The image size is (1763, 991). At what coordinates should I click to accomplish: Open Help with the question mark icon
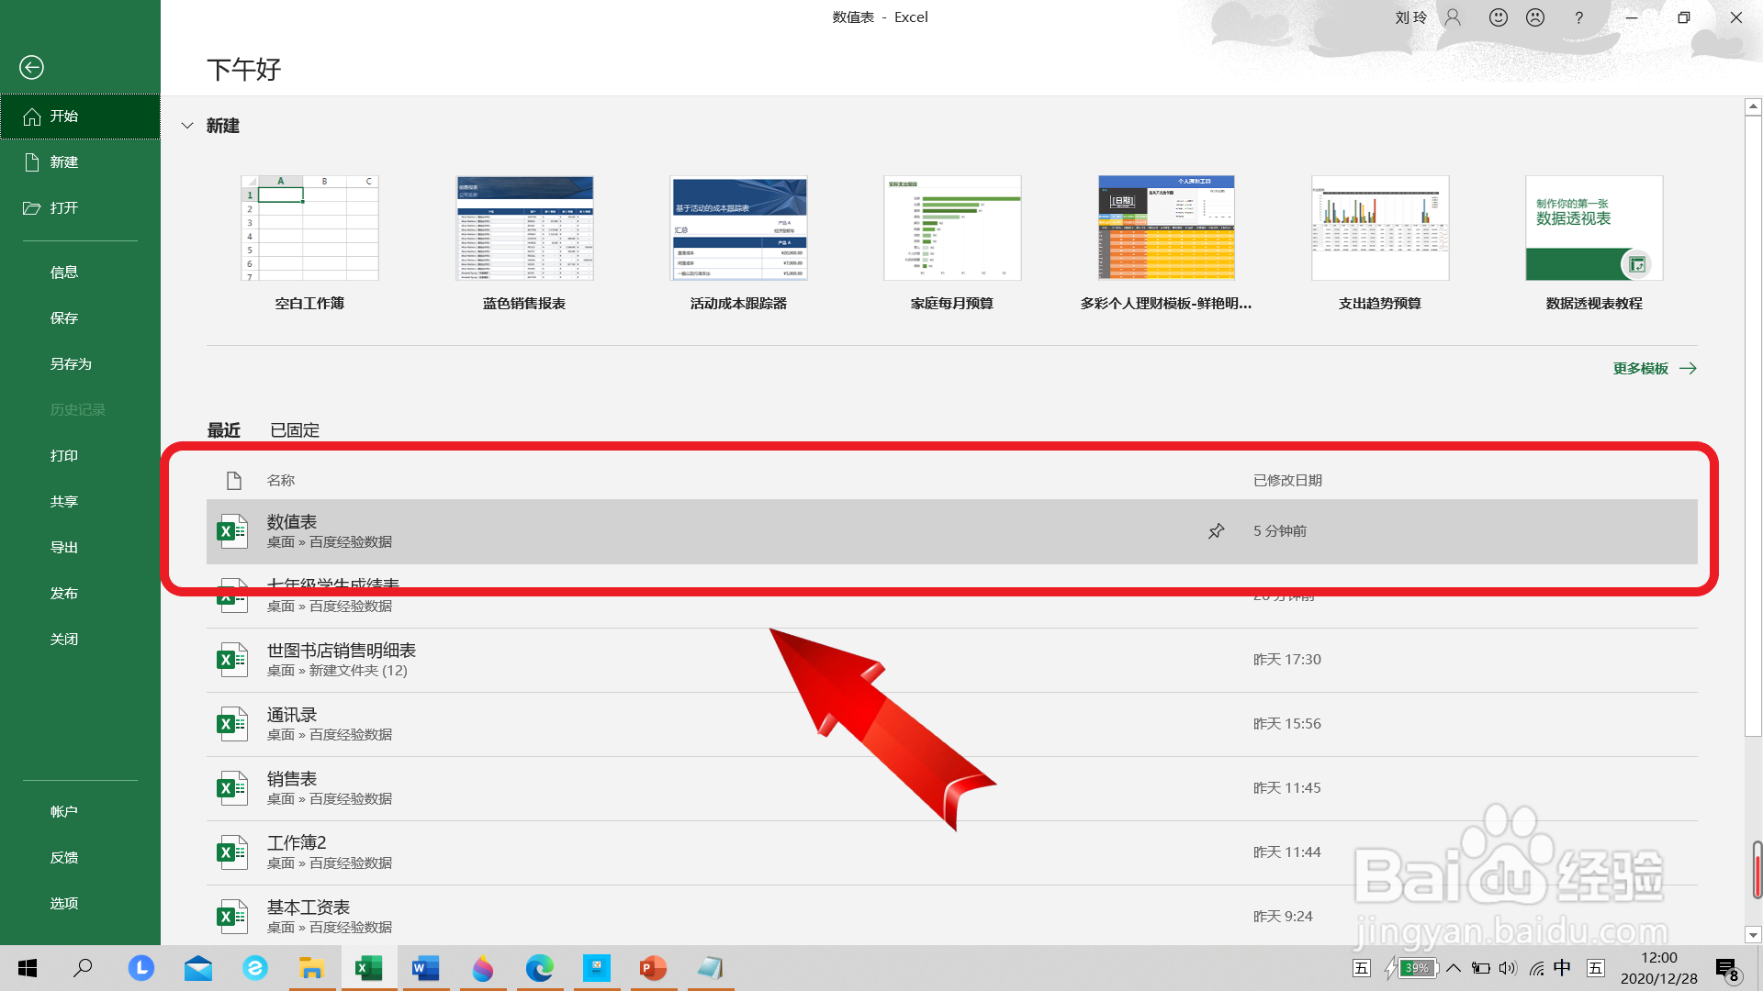[1579, 17]
